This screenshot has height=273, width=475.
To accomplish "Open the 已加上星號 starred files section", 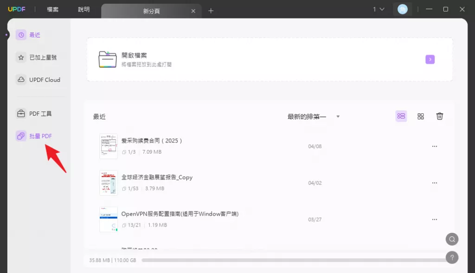I will click(x=36, y=57).
